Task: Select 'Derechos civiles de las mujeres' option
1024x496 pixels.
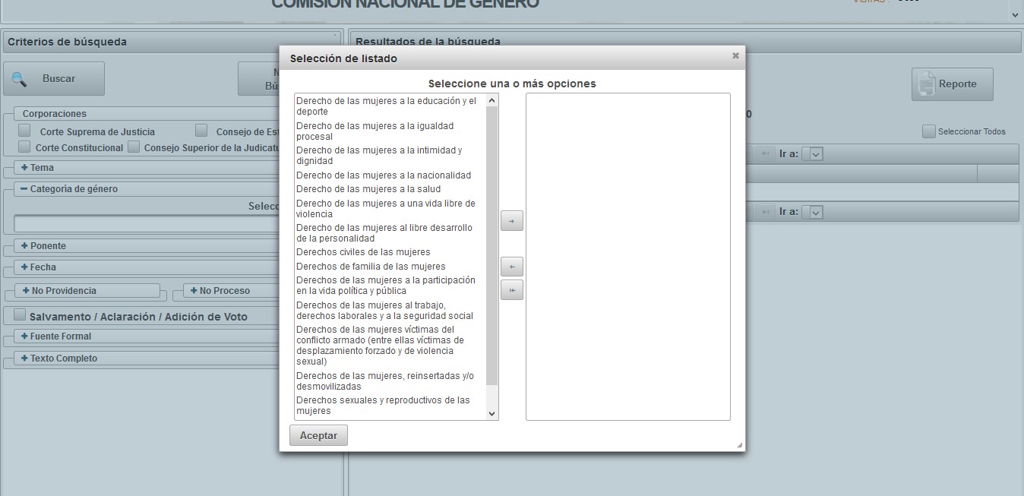Action: click(x=363, y=252)
